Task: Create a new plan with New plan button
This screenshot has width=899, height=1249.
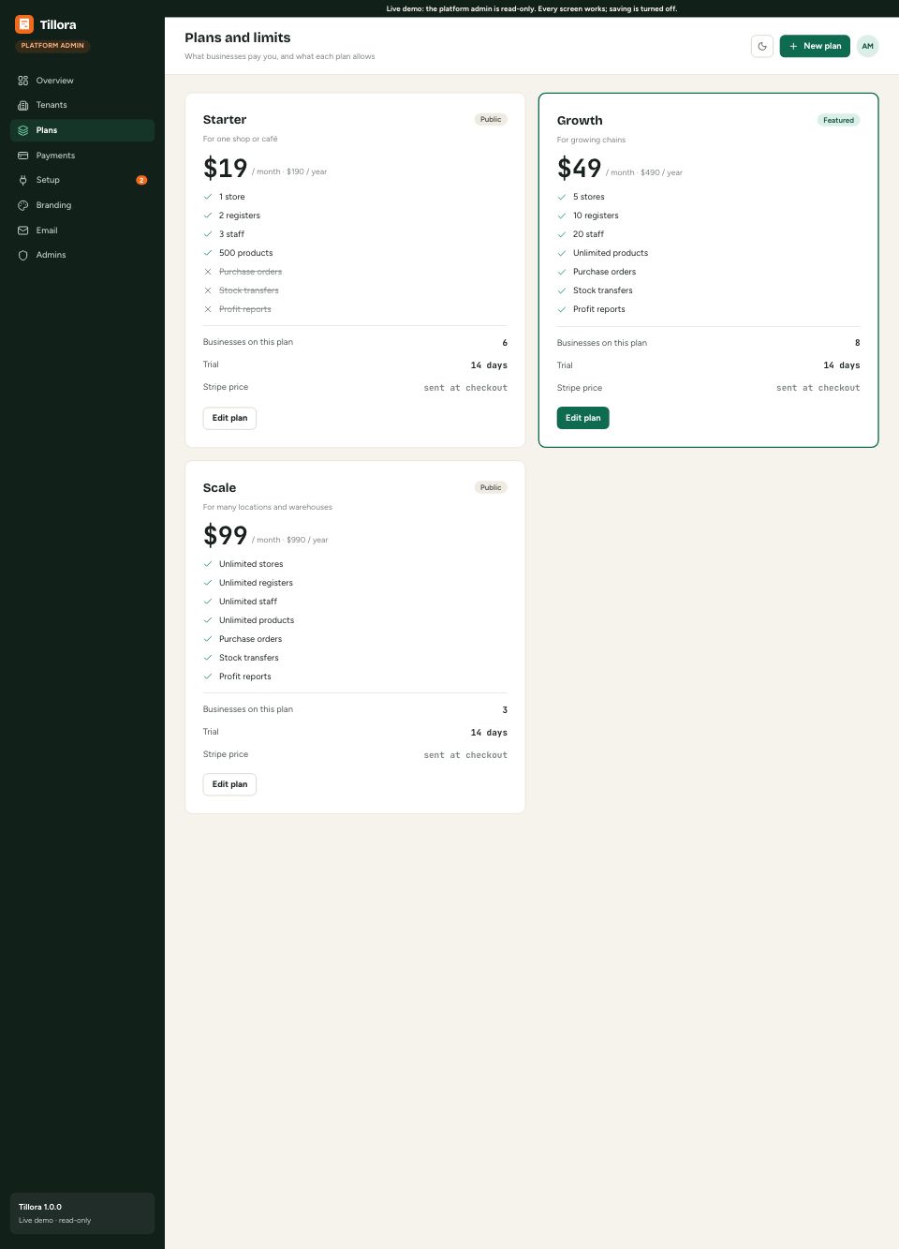Action: coord(815,46)
